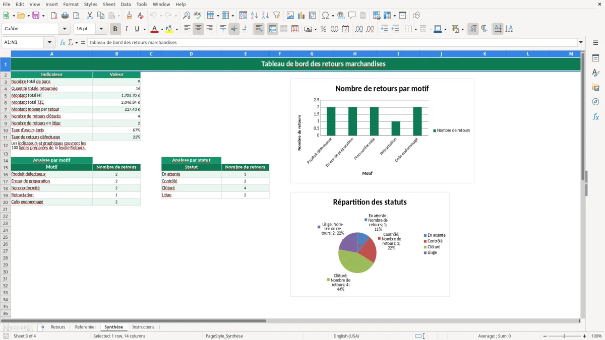The width and height of the screenshot is (605, 340).
Task: Click the zoom in plus button
Action: coord(585,336)
